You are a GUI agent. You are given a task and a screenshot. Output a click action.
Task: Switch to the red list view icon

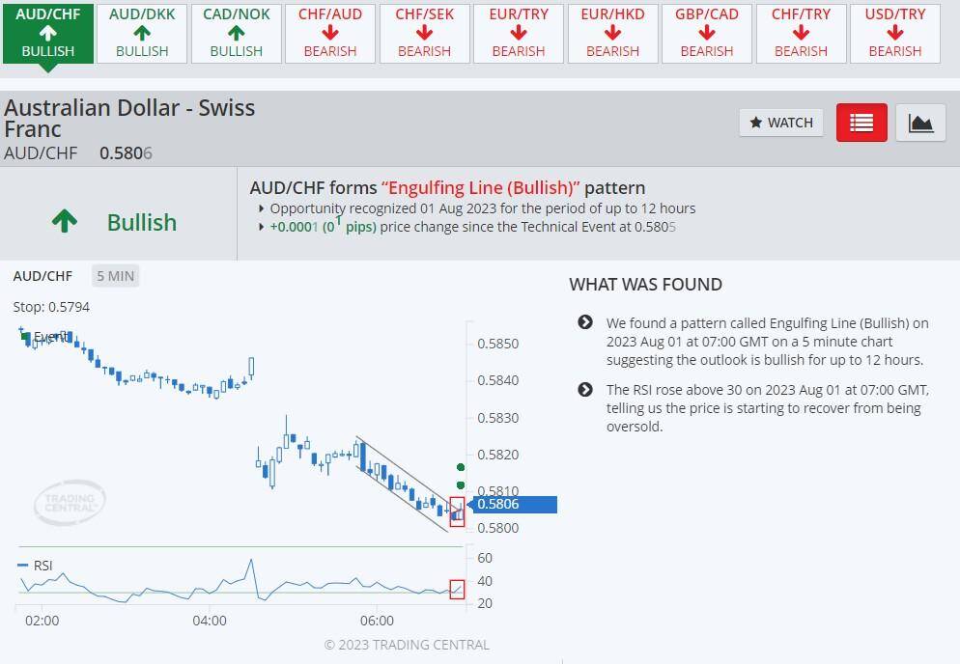tap(861, 123)
